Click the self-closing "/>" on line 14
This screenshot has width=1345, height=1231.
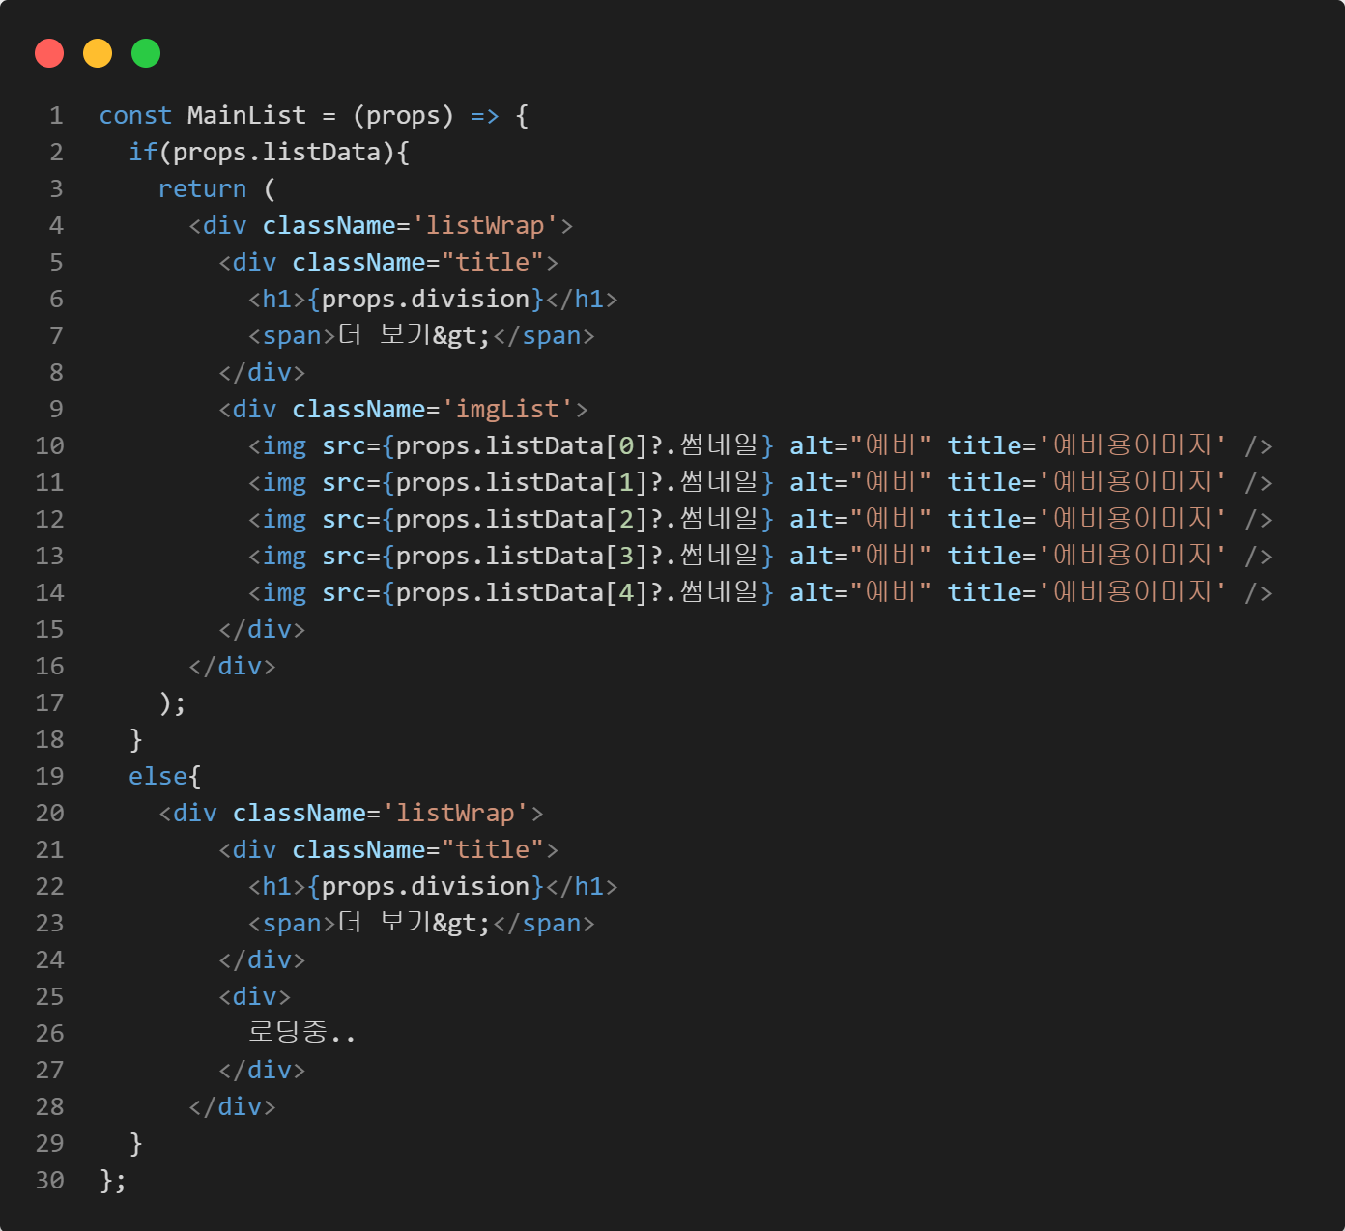(1258, 592)
